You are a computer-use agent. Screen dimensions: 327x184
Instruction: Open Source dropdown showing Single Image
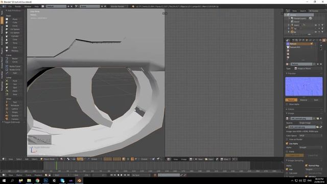pyautogui.click(x=311, y=123)
